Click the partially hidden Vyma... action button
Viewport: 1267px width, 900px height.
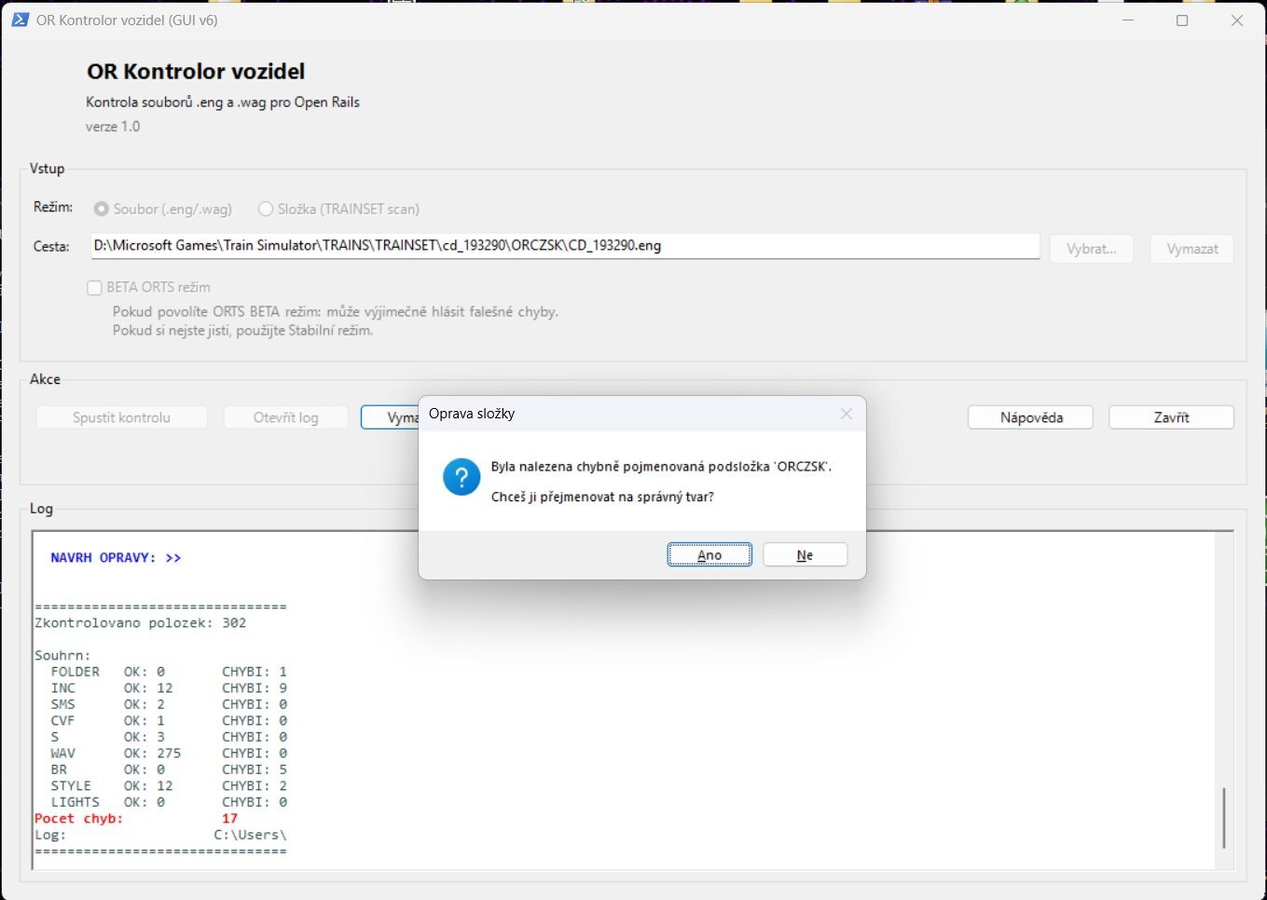click(391, 417)
